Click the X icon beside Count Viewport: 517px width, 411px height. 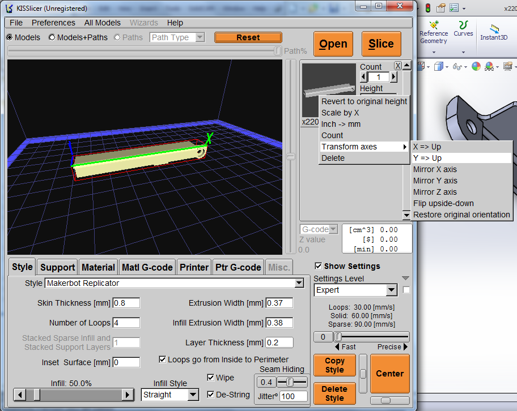398,66
